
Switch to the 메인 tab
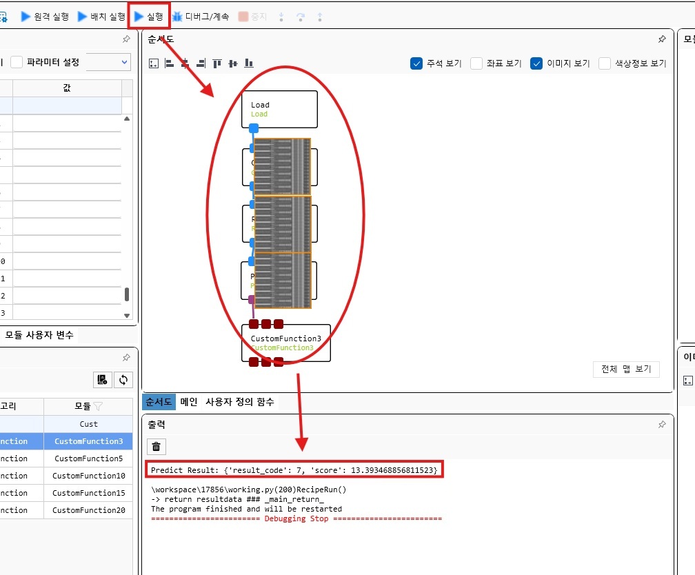189,401
